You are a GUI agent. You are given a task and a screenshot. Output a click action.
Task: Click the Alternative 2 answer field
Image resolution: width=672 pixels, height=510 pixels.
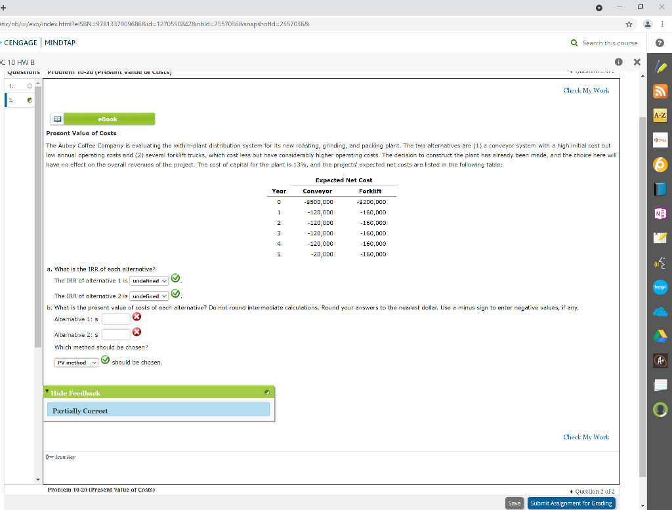coord(115,334)
